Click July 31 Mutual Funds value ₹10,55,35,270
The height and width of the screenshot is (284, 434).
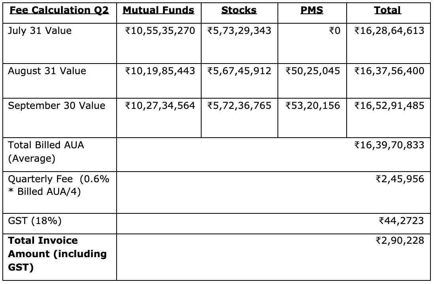pos(160,31)
